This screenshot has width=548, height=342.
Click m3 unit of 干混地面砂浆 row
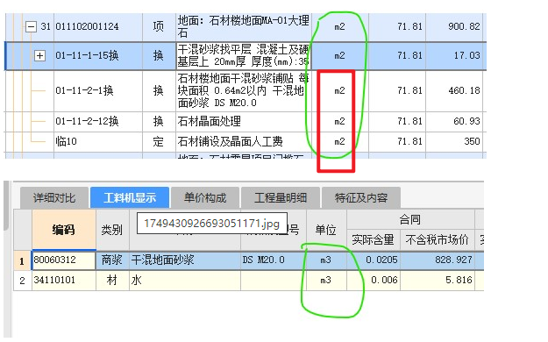pos(325,260)
